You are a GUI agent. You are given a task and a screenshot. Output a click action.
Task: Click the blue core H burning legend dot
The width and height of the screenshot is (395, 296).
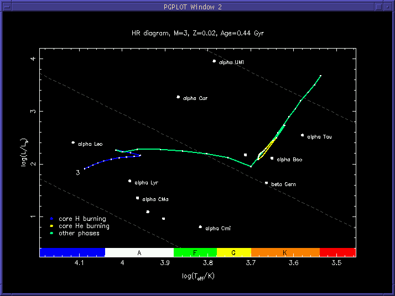click(51, 219)
